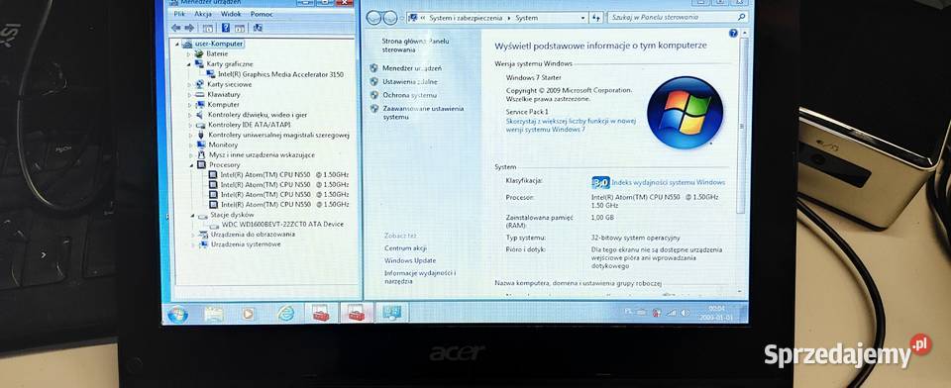Open Strona główna Panelu sterowania link
This screenshot has height=388, width=951.
[415, 46]
